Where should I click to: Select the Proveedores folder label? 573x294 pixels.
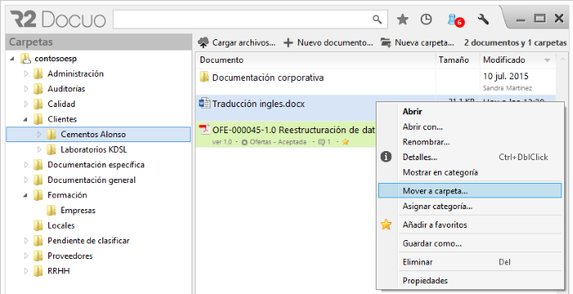[x=70, y=256]
